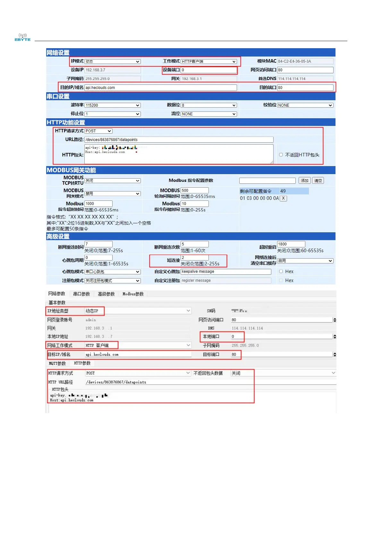Click the tool's 网页访问端口 stepper
The image size is (382, 541).
[x=335, y=320]
